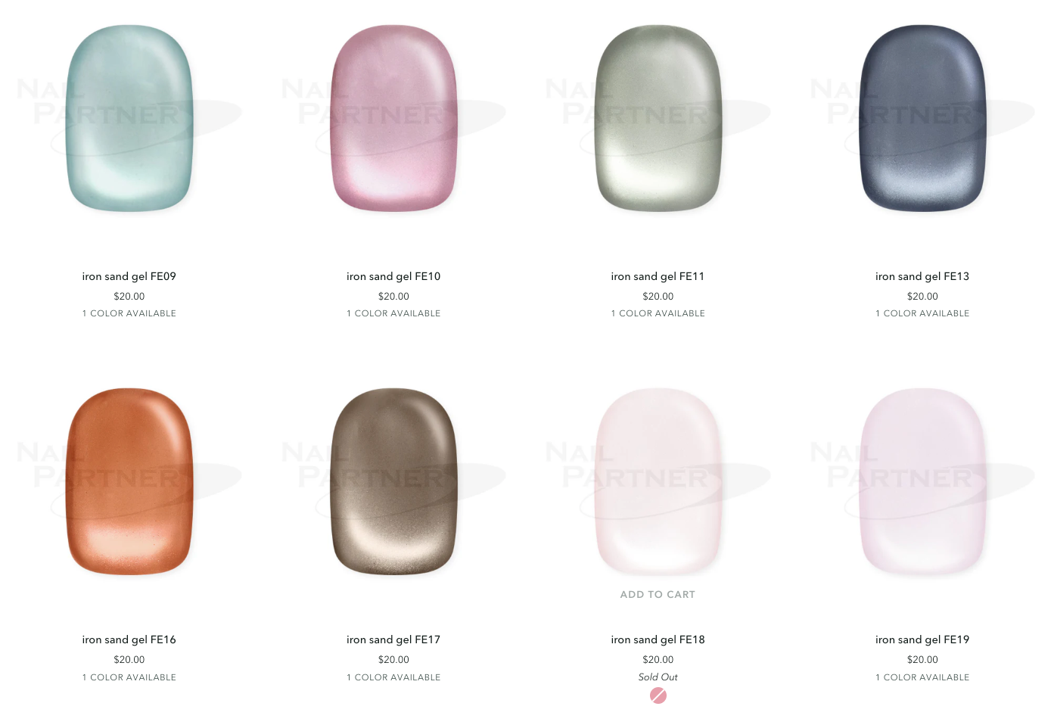1051x725 pixels.
Task: Open the FE19 pale lilac nail image
Action: coord(922,481)
